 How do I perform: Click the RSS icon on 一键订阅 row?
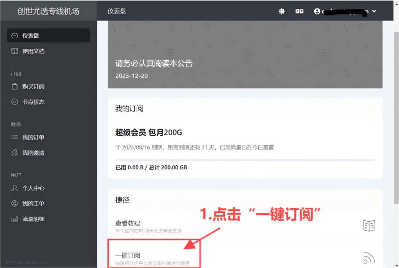[x=369, y=258]
